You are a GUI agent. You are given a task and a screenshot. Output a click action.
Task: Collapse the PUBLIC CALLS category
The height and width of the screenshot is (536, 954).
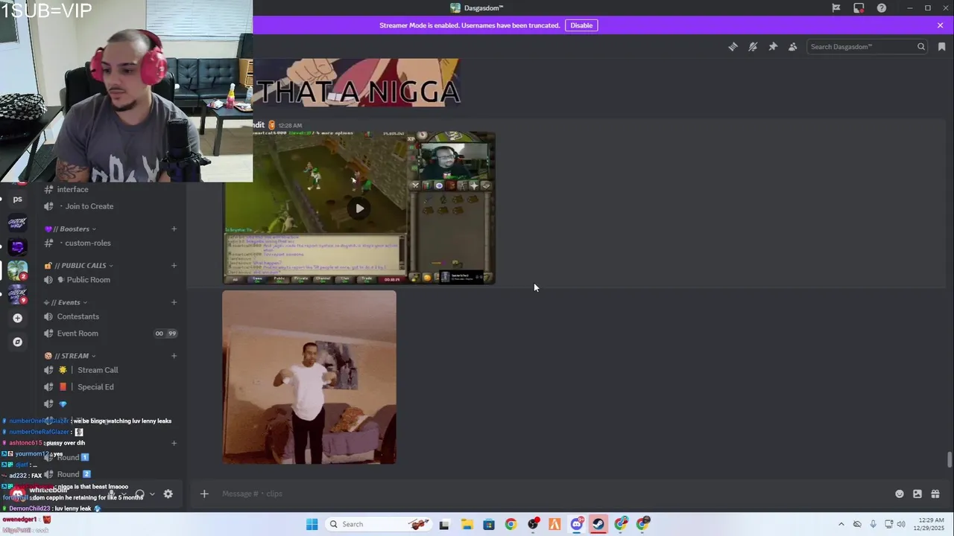[x=79, y=265]
